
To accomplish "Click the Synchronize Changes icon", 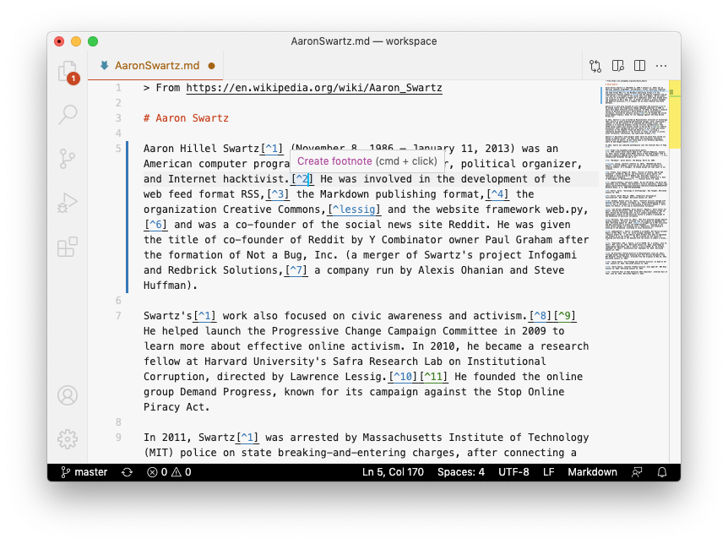I will pos(128,472).
